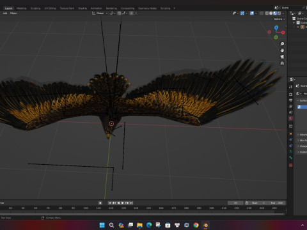Expand the Volume panel
The image size is (307, 230).
302,135
